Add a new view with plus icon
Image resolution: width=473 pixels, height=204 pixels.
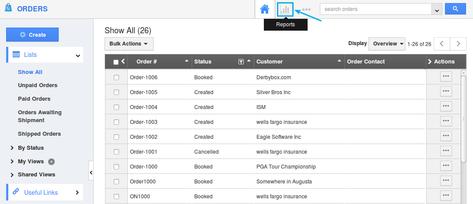pos(51,162)
